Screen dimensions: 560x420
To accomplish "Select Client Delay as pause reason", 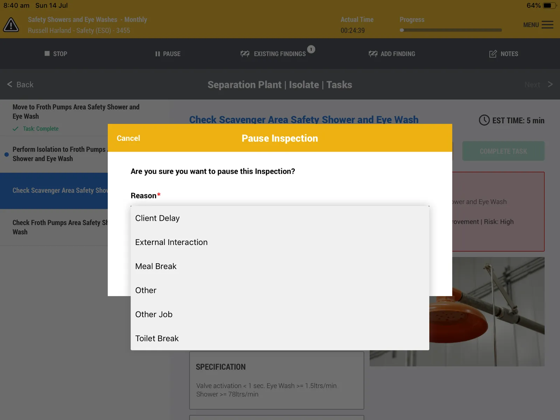I will tap(280, 218).
